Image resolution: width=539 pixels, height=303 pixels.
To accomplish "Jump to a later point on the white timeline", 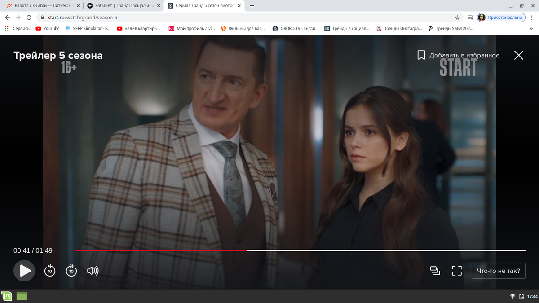I will point(386,250).
